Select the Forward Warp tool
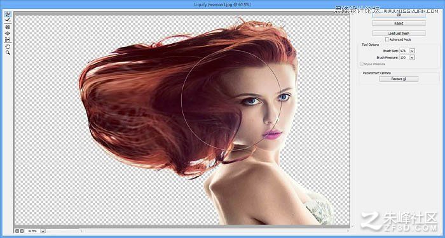The image size is (445, 238). point(8,13)
